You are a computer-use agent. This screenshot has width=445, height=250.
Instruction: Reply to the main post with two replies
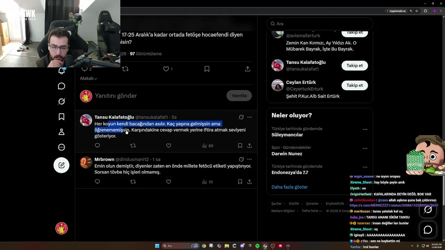pyautogui.click(x=86, y=69)
